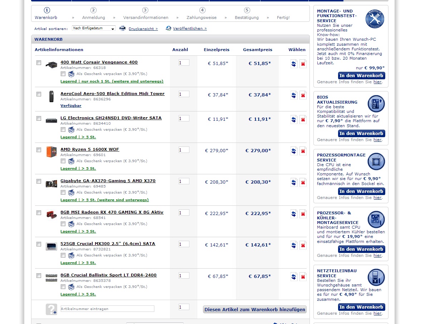
Task: Add Netzteileinbau service to Warenkorb
Action: (361, 307)
